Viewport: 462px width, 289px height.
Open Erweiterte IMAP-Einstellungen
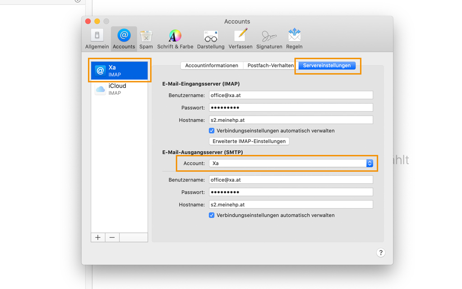(249, 141)
